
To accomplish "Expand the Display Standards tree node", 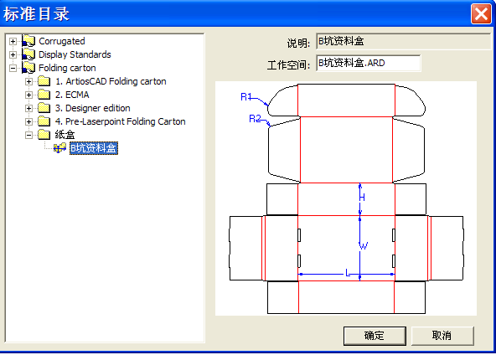I will coord(13,54).
